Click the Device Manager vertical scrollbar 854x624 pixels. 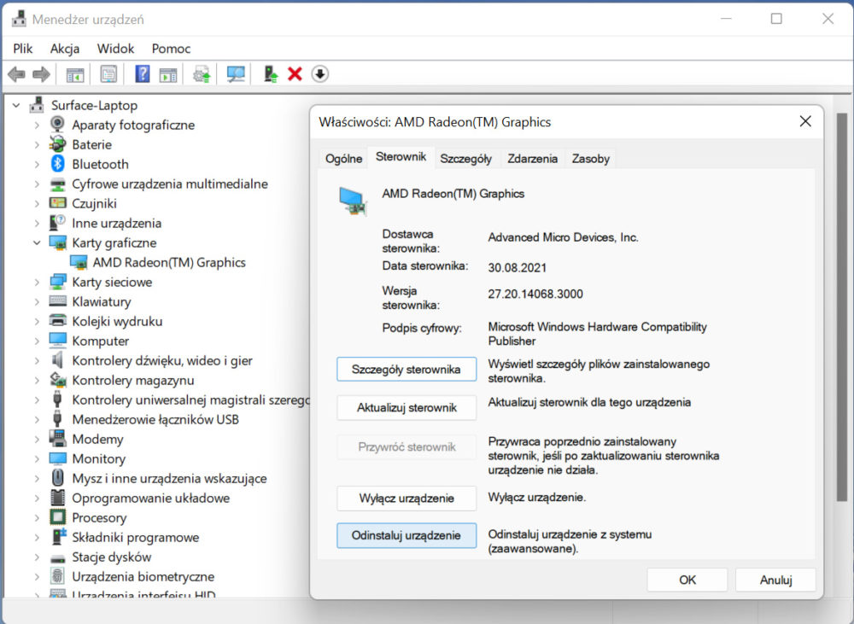841,306
